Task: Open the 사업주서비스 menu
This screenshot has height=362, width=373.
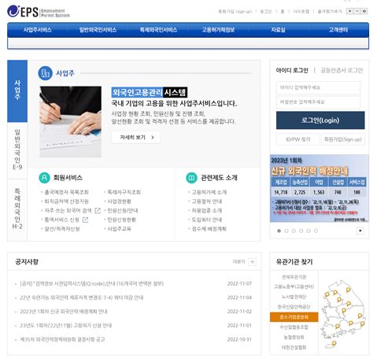Action: click(x=37, y=30)
